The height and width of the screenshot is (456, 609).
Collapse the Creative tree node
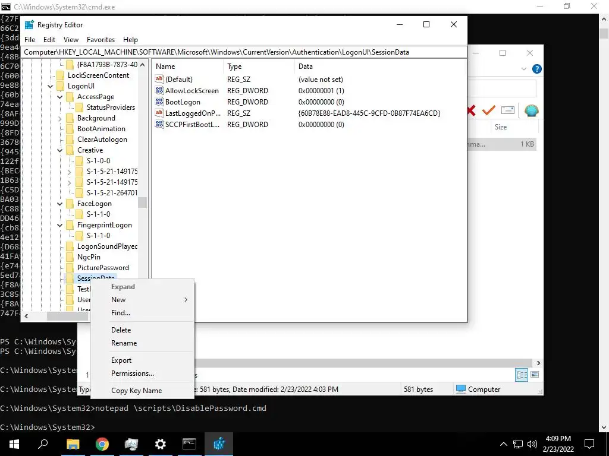coord(60,150)
